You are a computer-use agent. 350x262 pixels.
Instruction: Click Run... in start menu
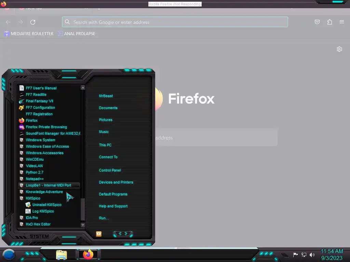[x=104, y=218]
